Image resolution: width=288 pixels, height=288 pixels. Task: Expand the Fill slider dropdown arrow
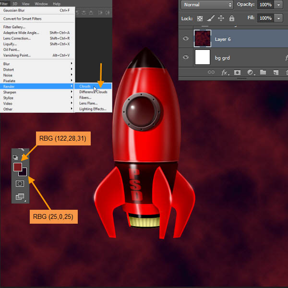point(279,18)
